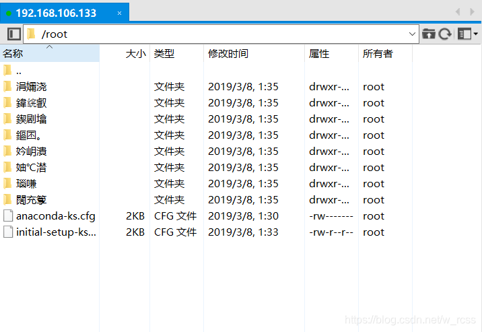
Task: Click the green connection status dot
Action: [9, 13]
